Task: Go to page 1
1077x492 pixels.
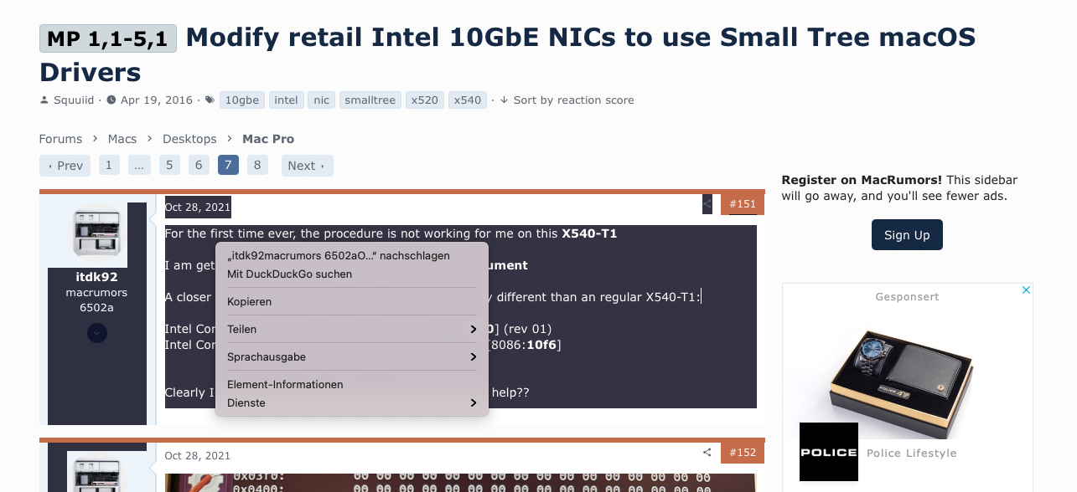Action: coord(109,166)
